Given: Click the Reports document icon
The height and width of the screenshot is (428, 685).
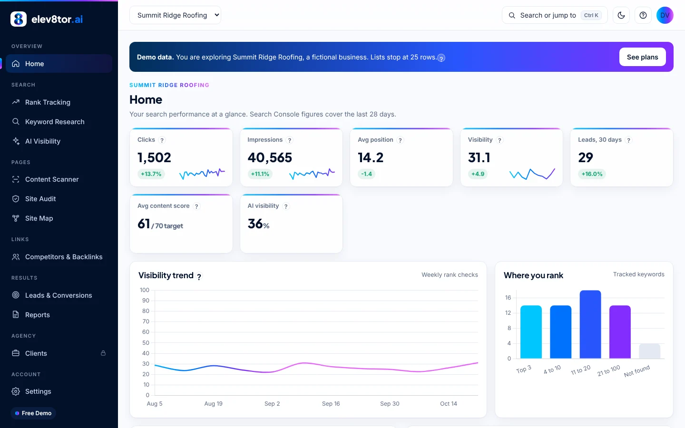Looking at the screenshot, I should 16,315.
